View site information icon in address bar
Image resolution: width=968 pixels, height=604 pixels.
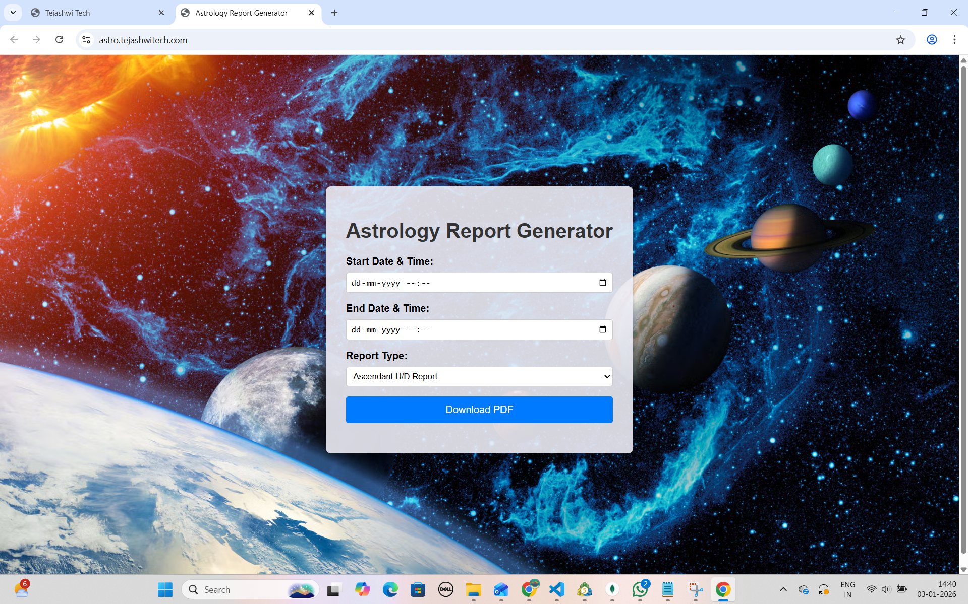pyautogui.click(x=86, y=40)
